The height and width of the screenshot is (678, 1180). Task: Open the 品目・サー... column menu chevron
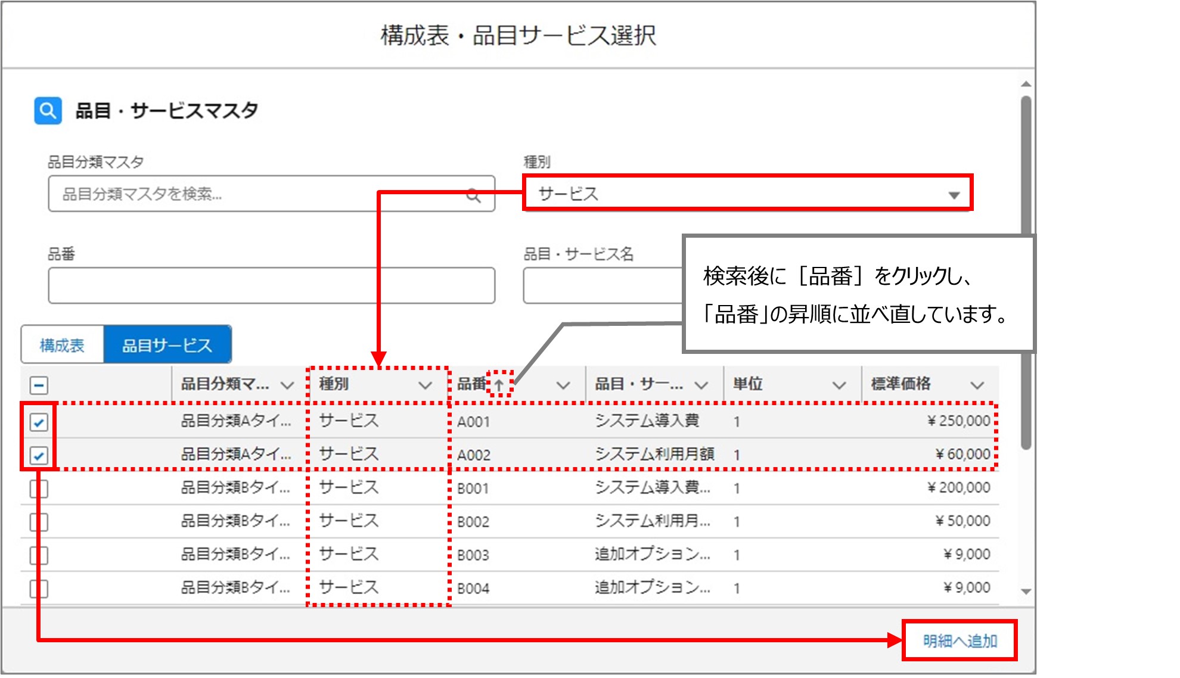701,385
